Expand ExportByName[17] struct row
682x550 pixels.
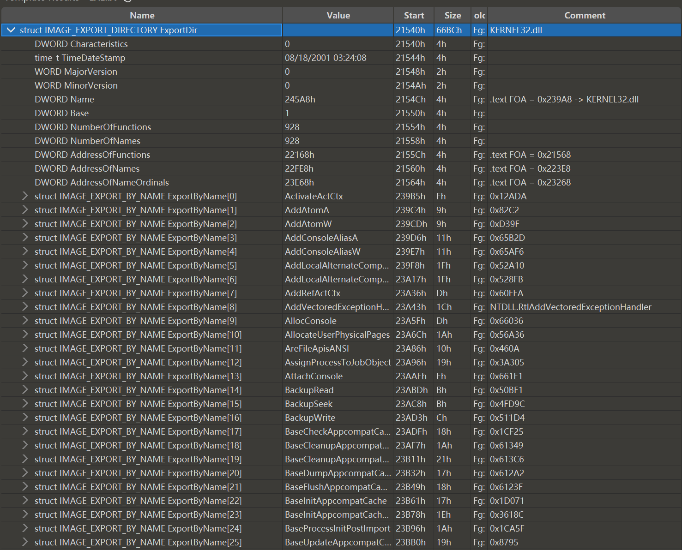25,431
